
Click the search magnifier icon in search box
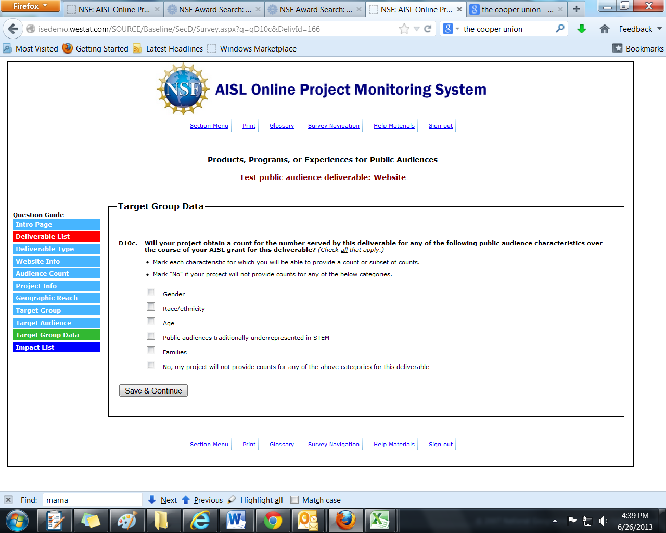click(x=560, y=29)
